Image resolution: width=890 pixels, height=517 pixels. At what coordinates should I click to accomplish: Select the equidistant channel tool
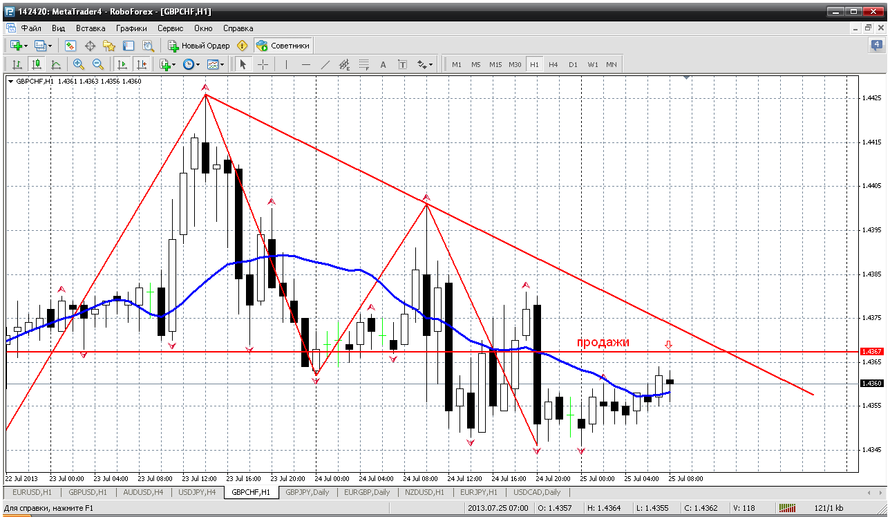point(345,64)
